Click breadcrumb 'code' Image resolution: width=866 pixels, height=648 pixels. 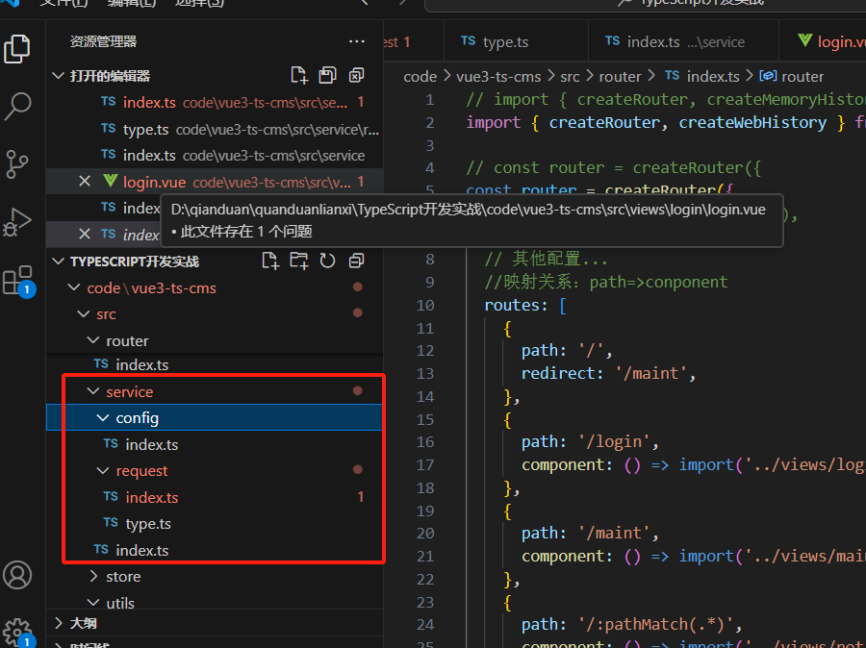tap(420, 76)
